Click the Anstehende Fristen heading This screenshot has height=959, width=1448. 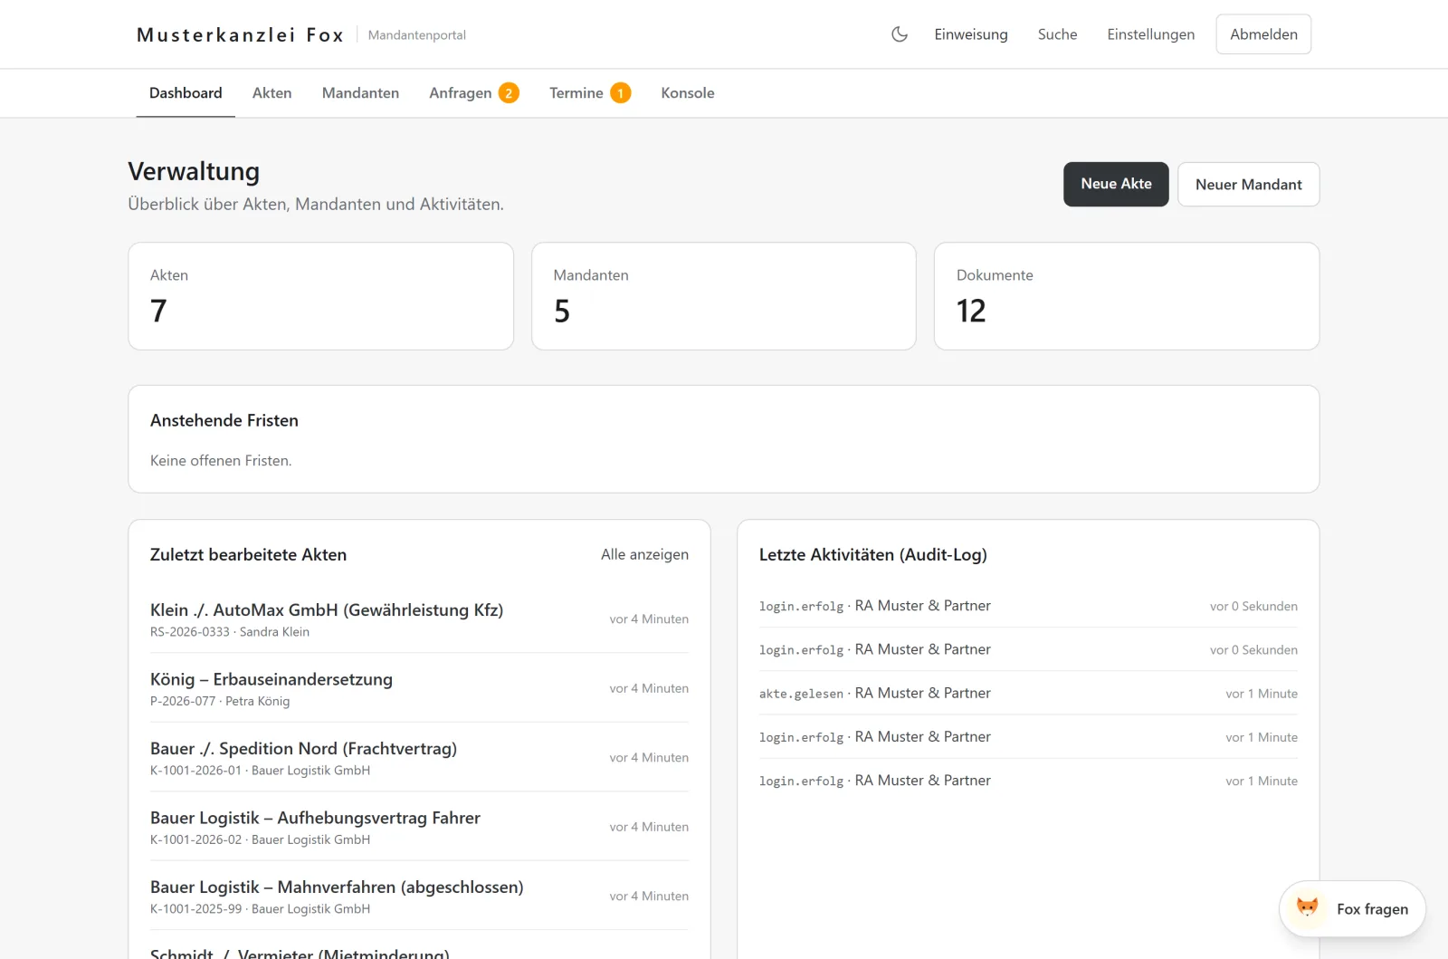point(224,420)
